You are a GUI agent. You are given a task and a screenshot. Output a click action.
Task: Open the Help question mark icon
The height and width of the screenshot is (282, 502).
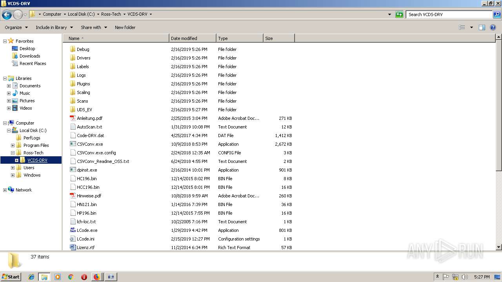[x=493, y=27]
